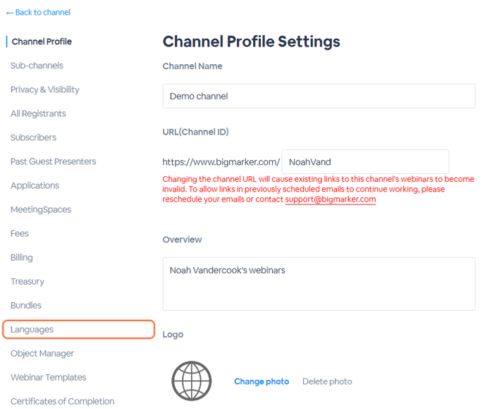
Task: Select MeetingSpaces menu item
Action: pyautogui.click(x=41, y=210)
